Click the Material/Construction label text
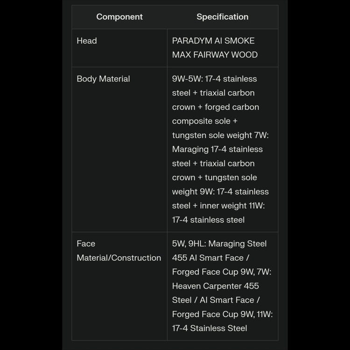350x350 pixels. click(x=119, y=258)
